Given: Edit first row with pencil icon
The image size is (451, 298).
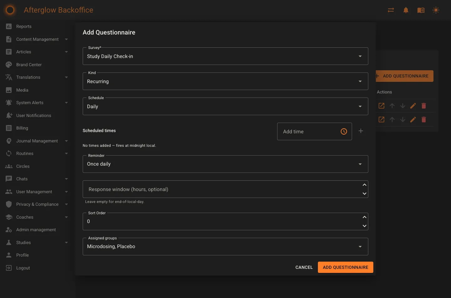Looking at the screenshot, I should pos(413,106).
